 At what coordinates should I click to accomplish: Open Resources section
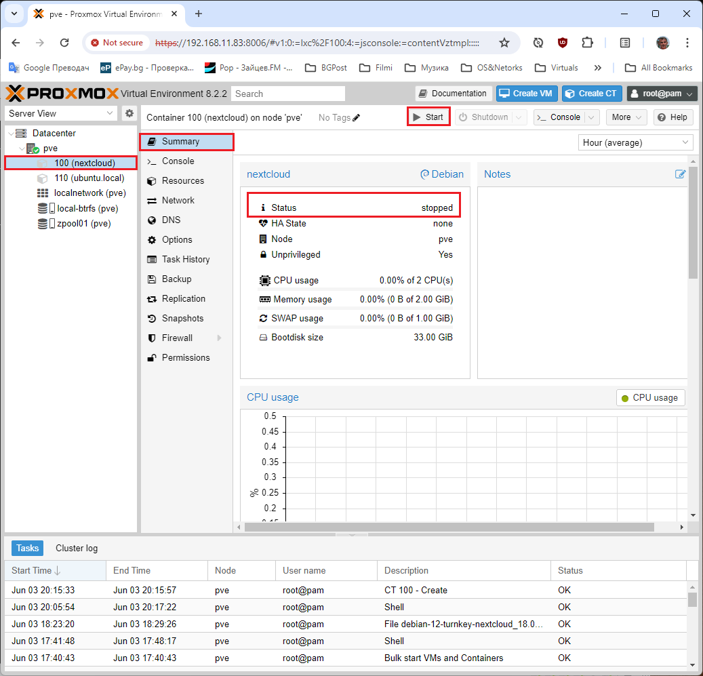click(186, 181)
